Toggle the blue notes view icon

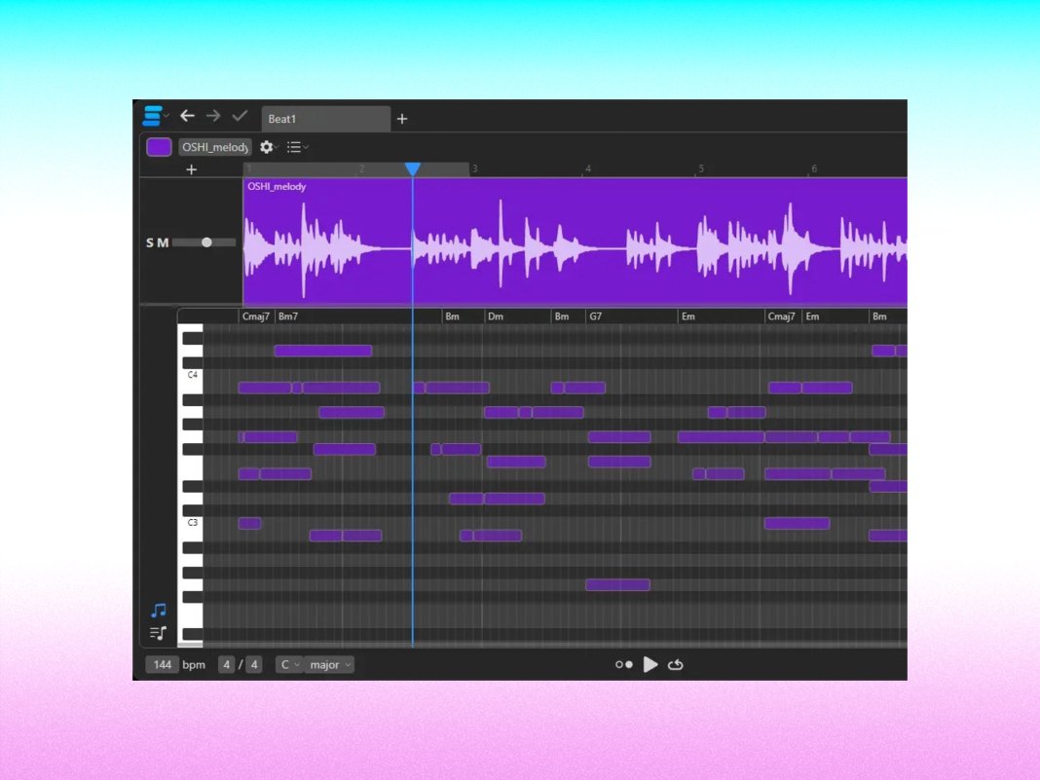coord(159,610)
